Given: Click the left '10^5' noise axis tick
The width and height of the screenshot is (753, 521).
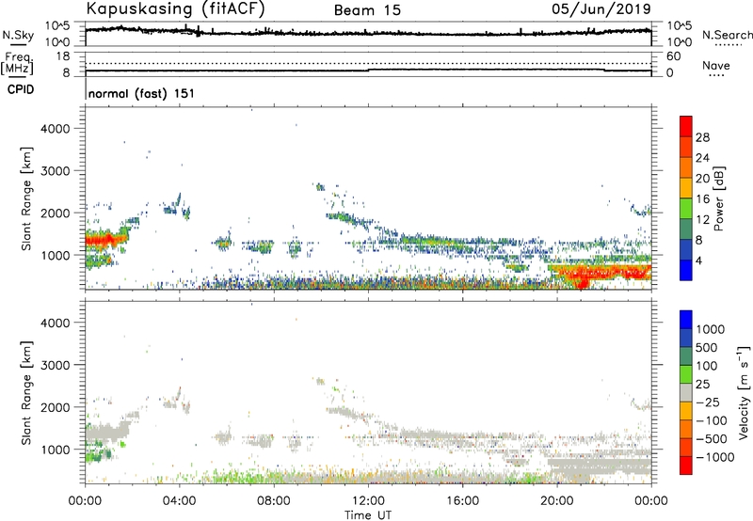Looking at the screenshot, I should point(57,26).
